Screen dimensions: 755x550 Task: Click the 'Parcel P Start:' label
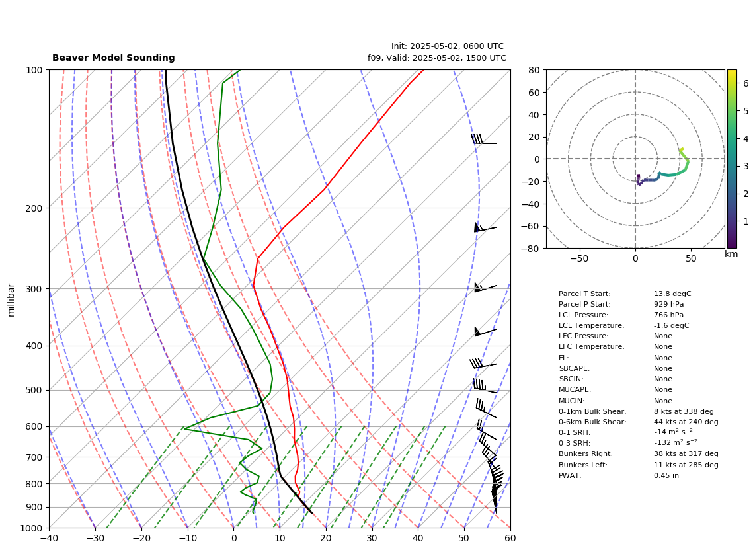click(584, 304)
